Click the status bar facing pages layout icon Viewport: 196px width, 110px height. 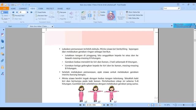156,105
